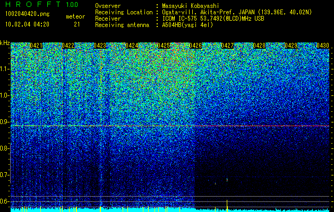The height and width of the screenshot is (212, 334).
Task: Click the Receiving antenna label
Action: point(122,25)
